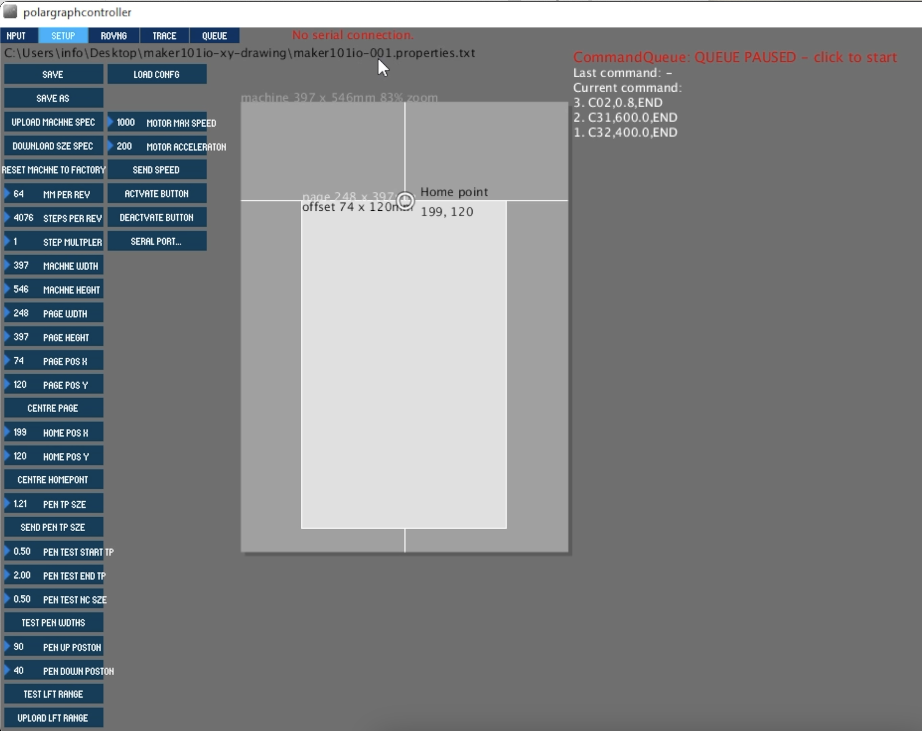Screen dimensions: 922x731
Task: Click the home point crosshair marker
Action: 405,201
